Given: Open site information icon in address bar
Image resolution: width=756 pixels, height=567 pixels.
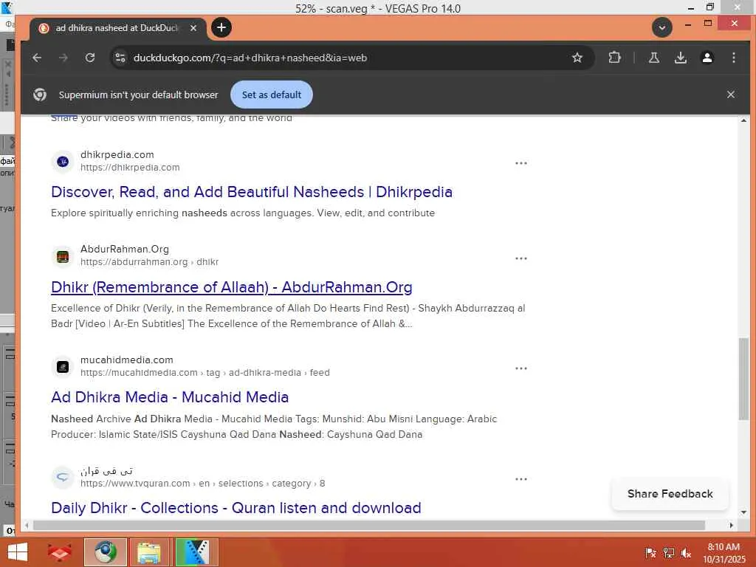Looking at the screenshot, I should pyautogui.click(x=120, y=58).
